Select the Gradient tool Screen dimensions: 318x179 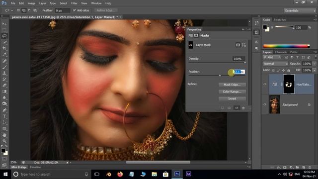tap(4, 91)
